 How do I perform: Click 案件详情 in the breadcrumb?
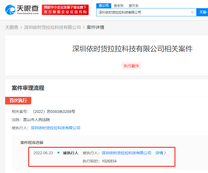click(95, 27)
